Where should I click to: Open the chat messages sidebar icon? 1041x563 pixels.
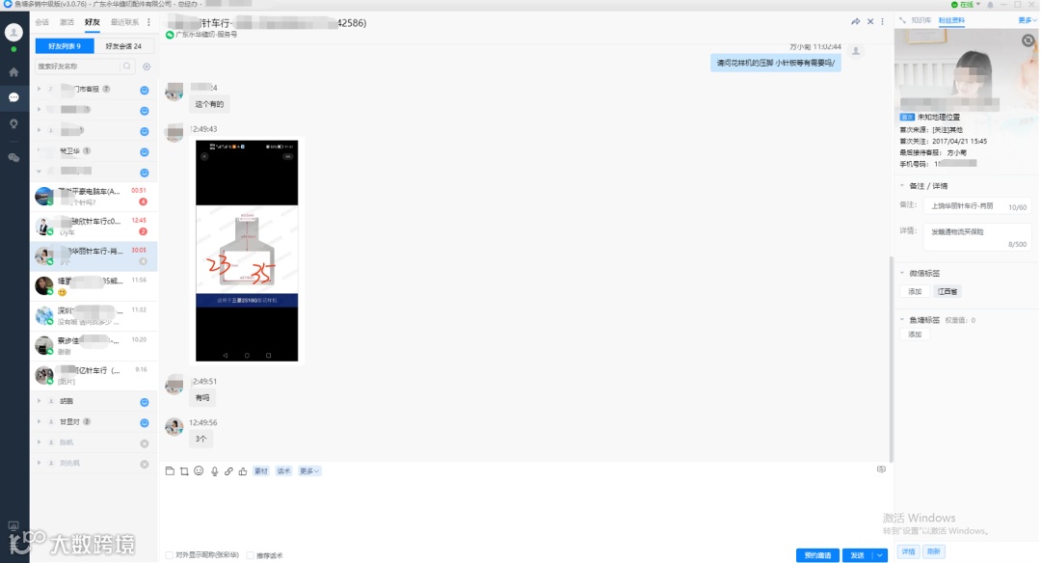pos(13,97)
